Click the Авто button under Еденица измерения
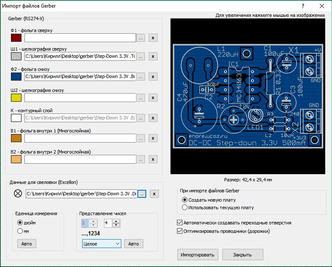The height and width of the screenshot is (267, 332). click(27, 244)
